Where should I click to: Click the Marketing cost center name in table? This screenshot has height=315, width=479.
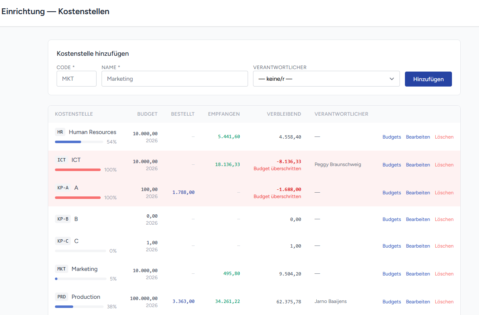pos(84,269)
